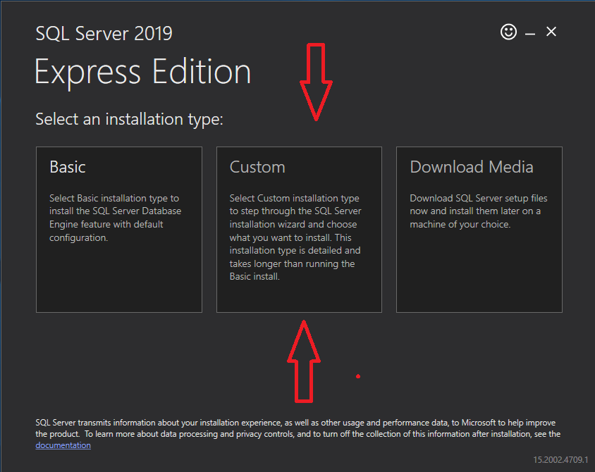Click the "Basic" heading text

68,167
